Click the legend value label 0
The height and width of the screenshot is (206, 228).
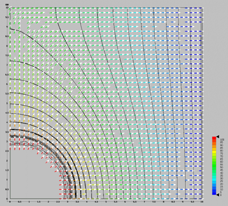[221, 195]
